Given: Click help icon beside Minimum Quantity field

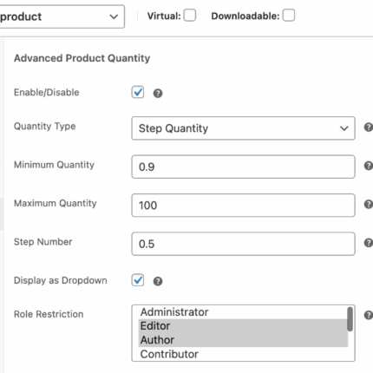Looking at the screenshot, I should [369, 166].
